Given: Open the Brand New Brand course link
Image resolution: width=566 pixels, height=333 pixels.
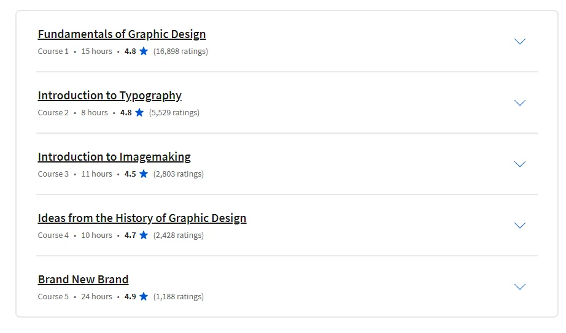Looking at the screenshot, I should (83, 280).
